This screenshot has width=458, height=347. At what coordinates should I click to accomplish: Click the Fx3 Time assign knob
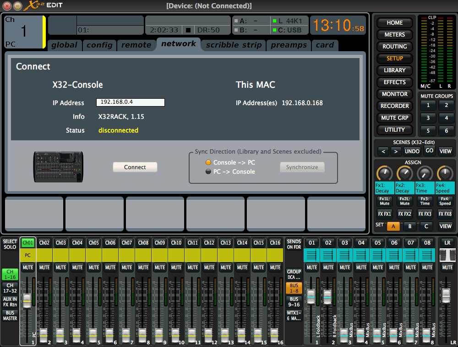[x=425, y=174]
